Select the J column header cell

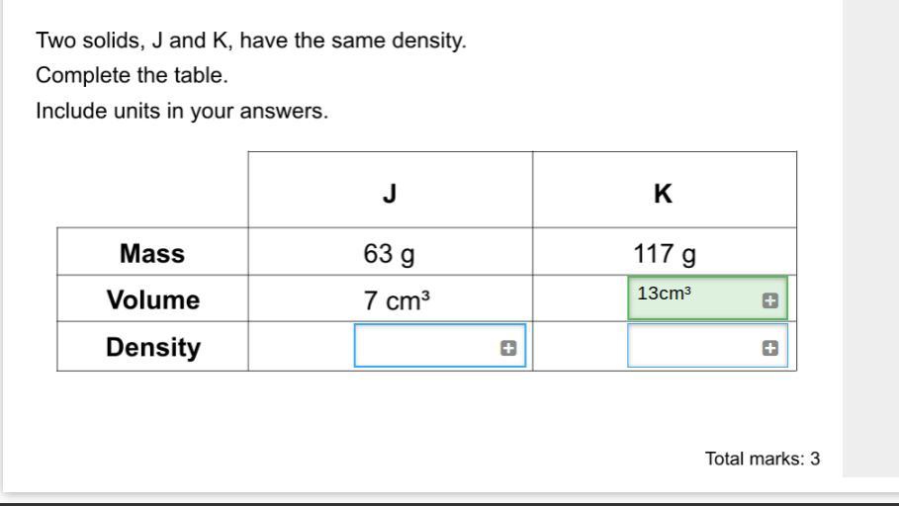pos(391,190)
